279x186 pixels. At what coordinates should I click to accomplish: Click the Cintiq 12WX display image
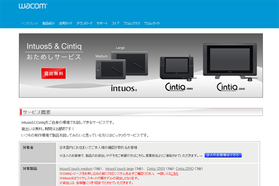[177, 68]
